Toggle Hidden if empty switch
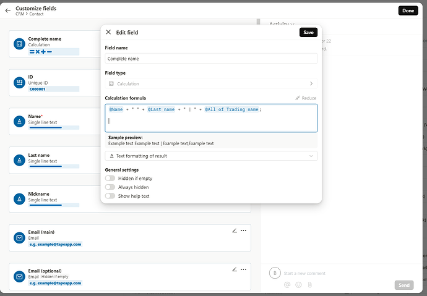Screen dimensions: 427x296 110,179
